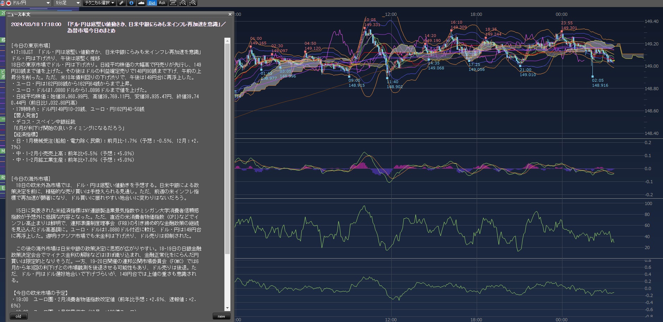The height and width of the screenshot is (322, 663).
Task: Click the 149.331 high price marker at 10:05
Action: pyautogui.click(x=372, y=25)
